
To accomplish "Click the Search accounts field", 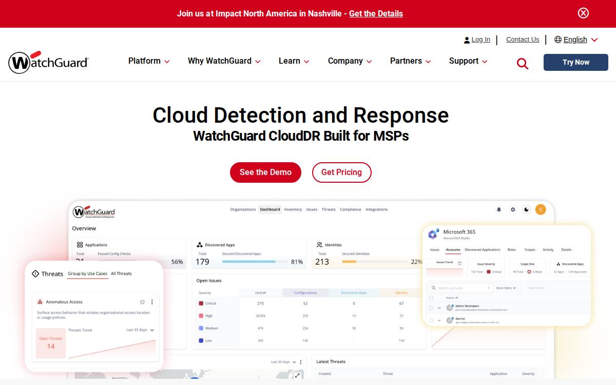I will pyautogui.click(x=461, y=288).
